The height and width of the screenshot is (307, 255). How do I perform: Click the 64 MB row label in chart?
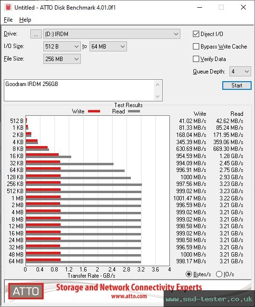click(x=16, y=261)
